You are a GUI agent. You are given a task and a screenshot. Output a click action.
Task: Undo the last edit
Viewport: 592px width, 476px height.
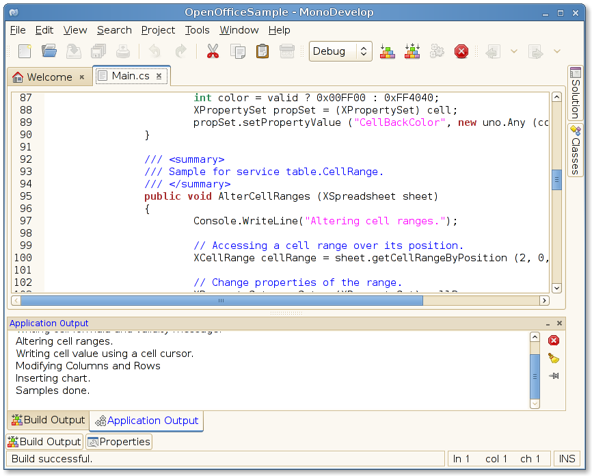(x=154, y=51)
